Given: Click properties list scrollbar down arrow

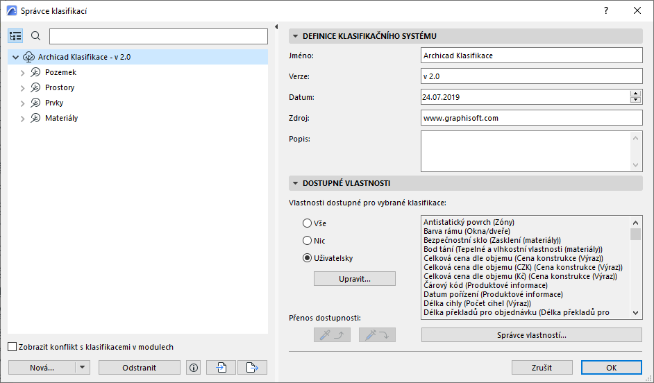Looking at the screenshot, I should coord(636,312).
